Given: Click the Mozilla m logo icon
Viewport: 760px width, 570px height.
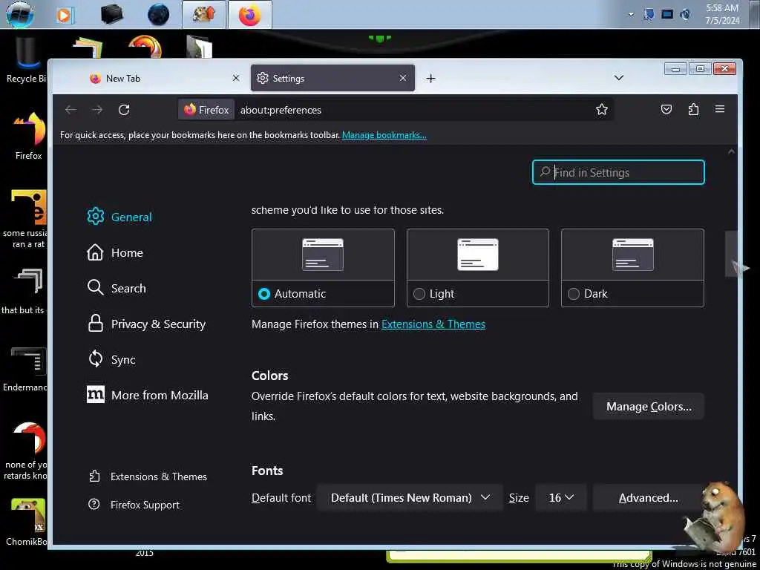Looking at the screenshot, I should 96,395.
